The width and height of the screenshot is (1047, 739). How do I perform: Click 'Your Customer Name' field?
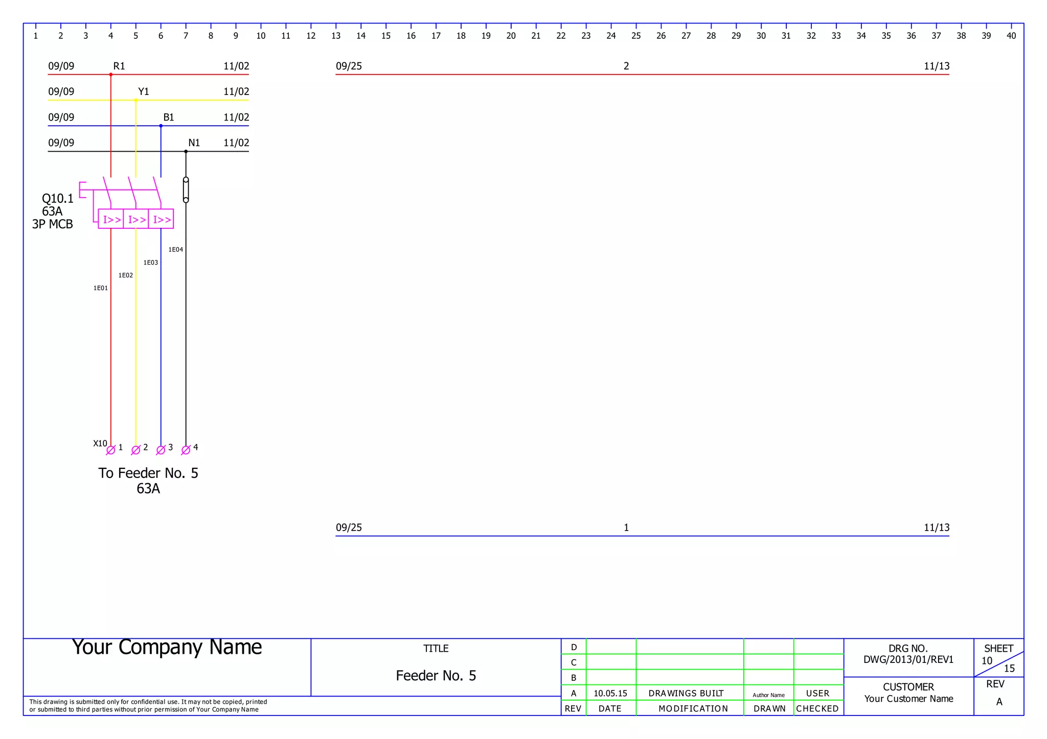908,699
